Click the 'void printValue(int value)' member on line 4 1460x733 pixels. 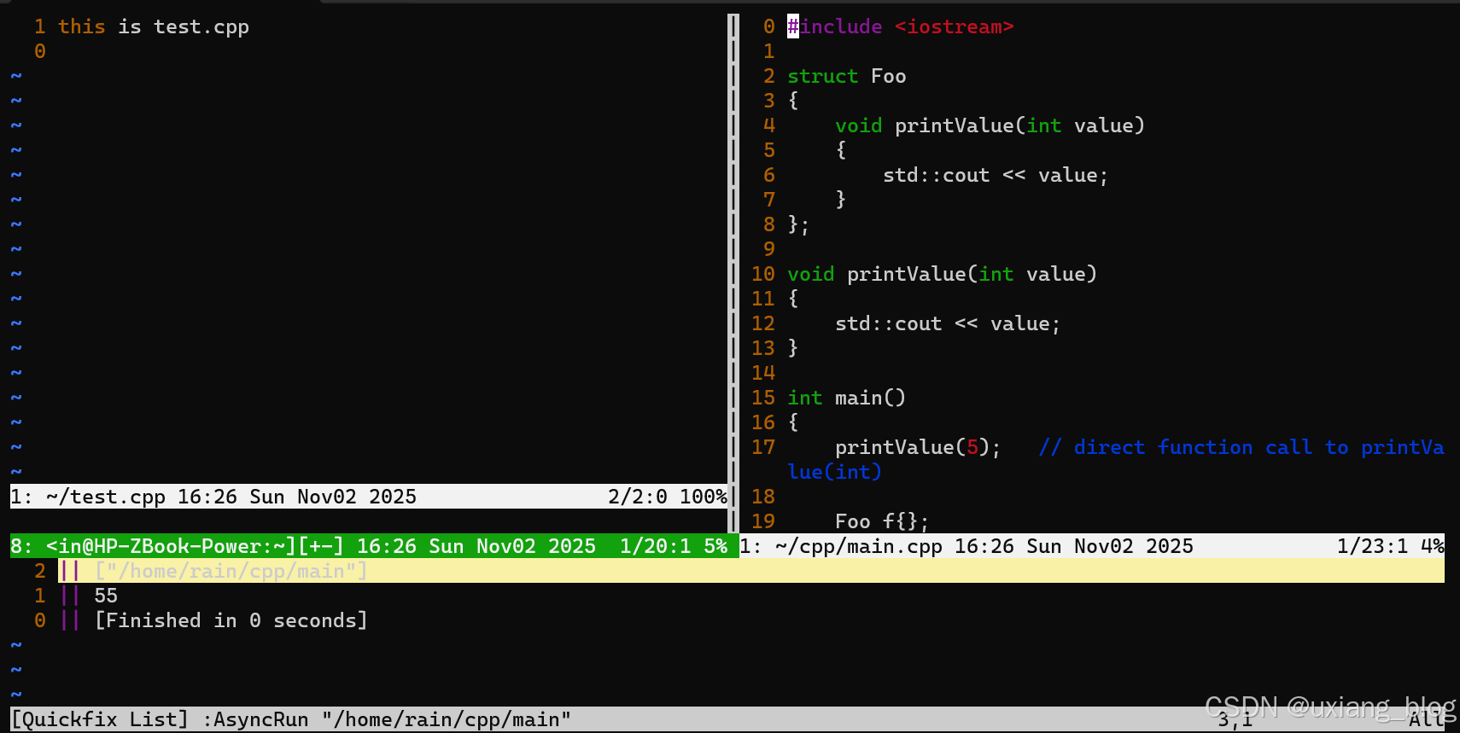click(990, 125)
